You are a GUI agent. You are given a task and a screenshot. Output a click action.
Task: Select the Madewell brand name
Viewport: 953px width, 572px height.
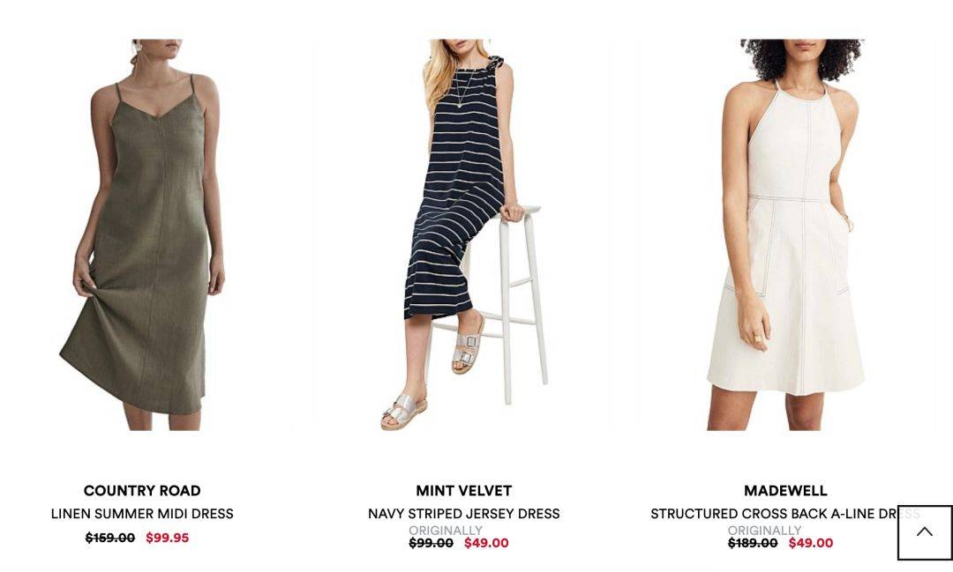point(785,491)
